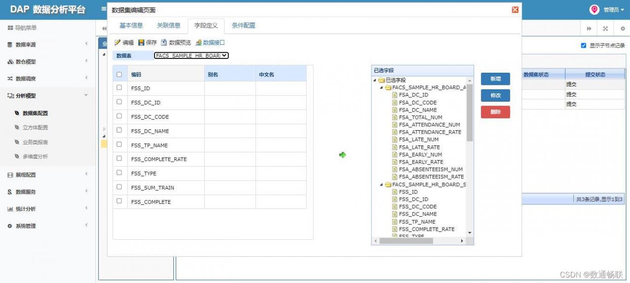Click file icon beside FSA_TOTAL_NUM
Screen dimensions: 630x283
tap(395, 117)
